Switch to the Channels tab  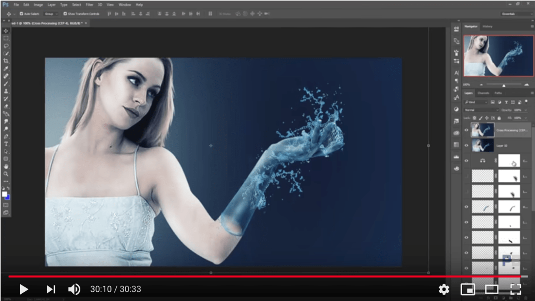(483, 93)
